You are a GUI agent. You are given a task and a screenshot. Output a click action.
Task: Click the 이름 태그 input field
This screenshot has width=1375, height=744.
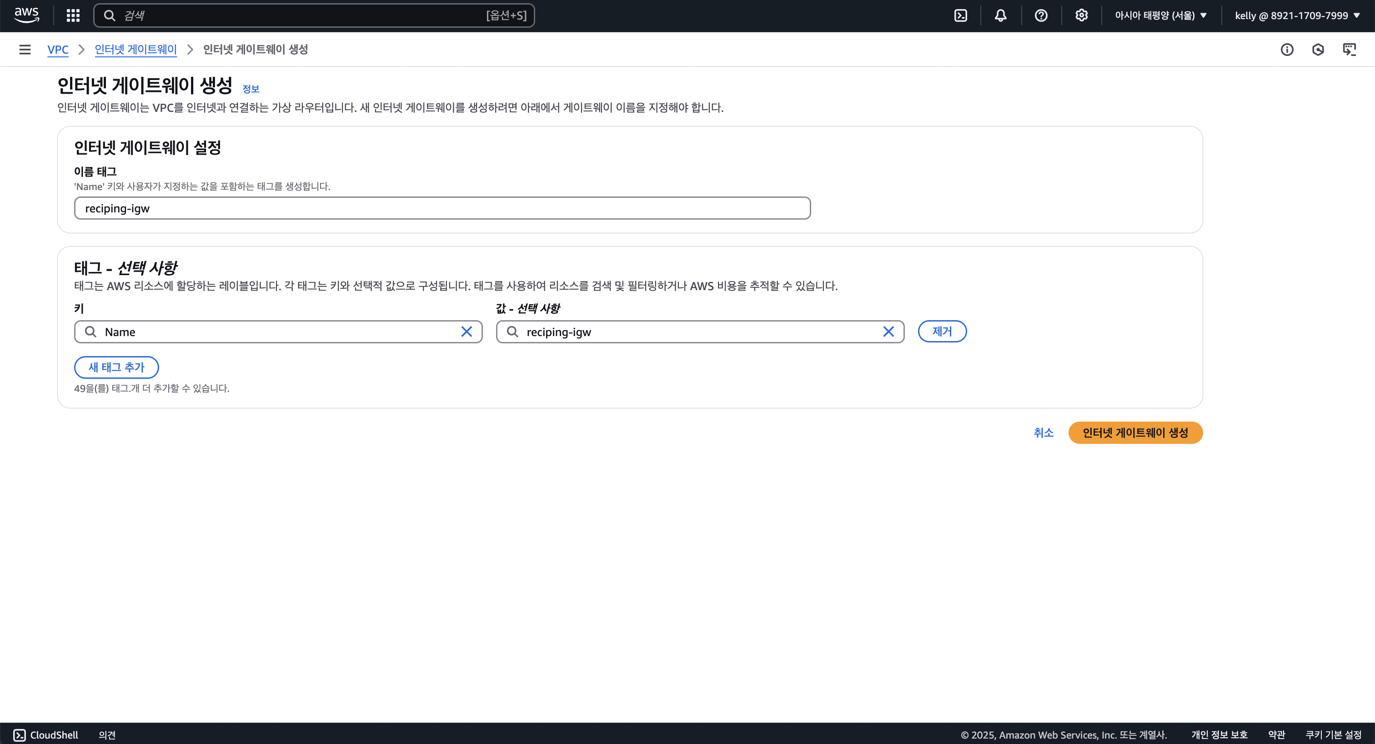(442, 208)
